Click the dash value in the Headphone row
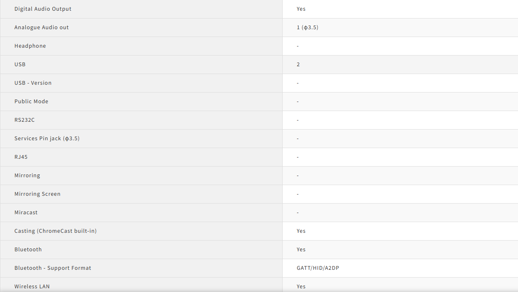 (297, 46)
